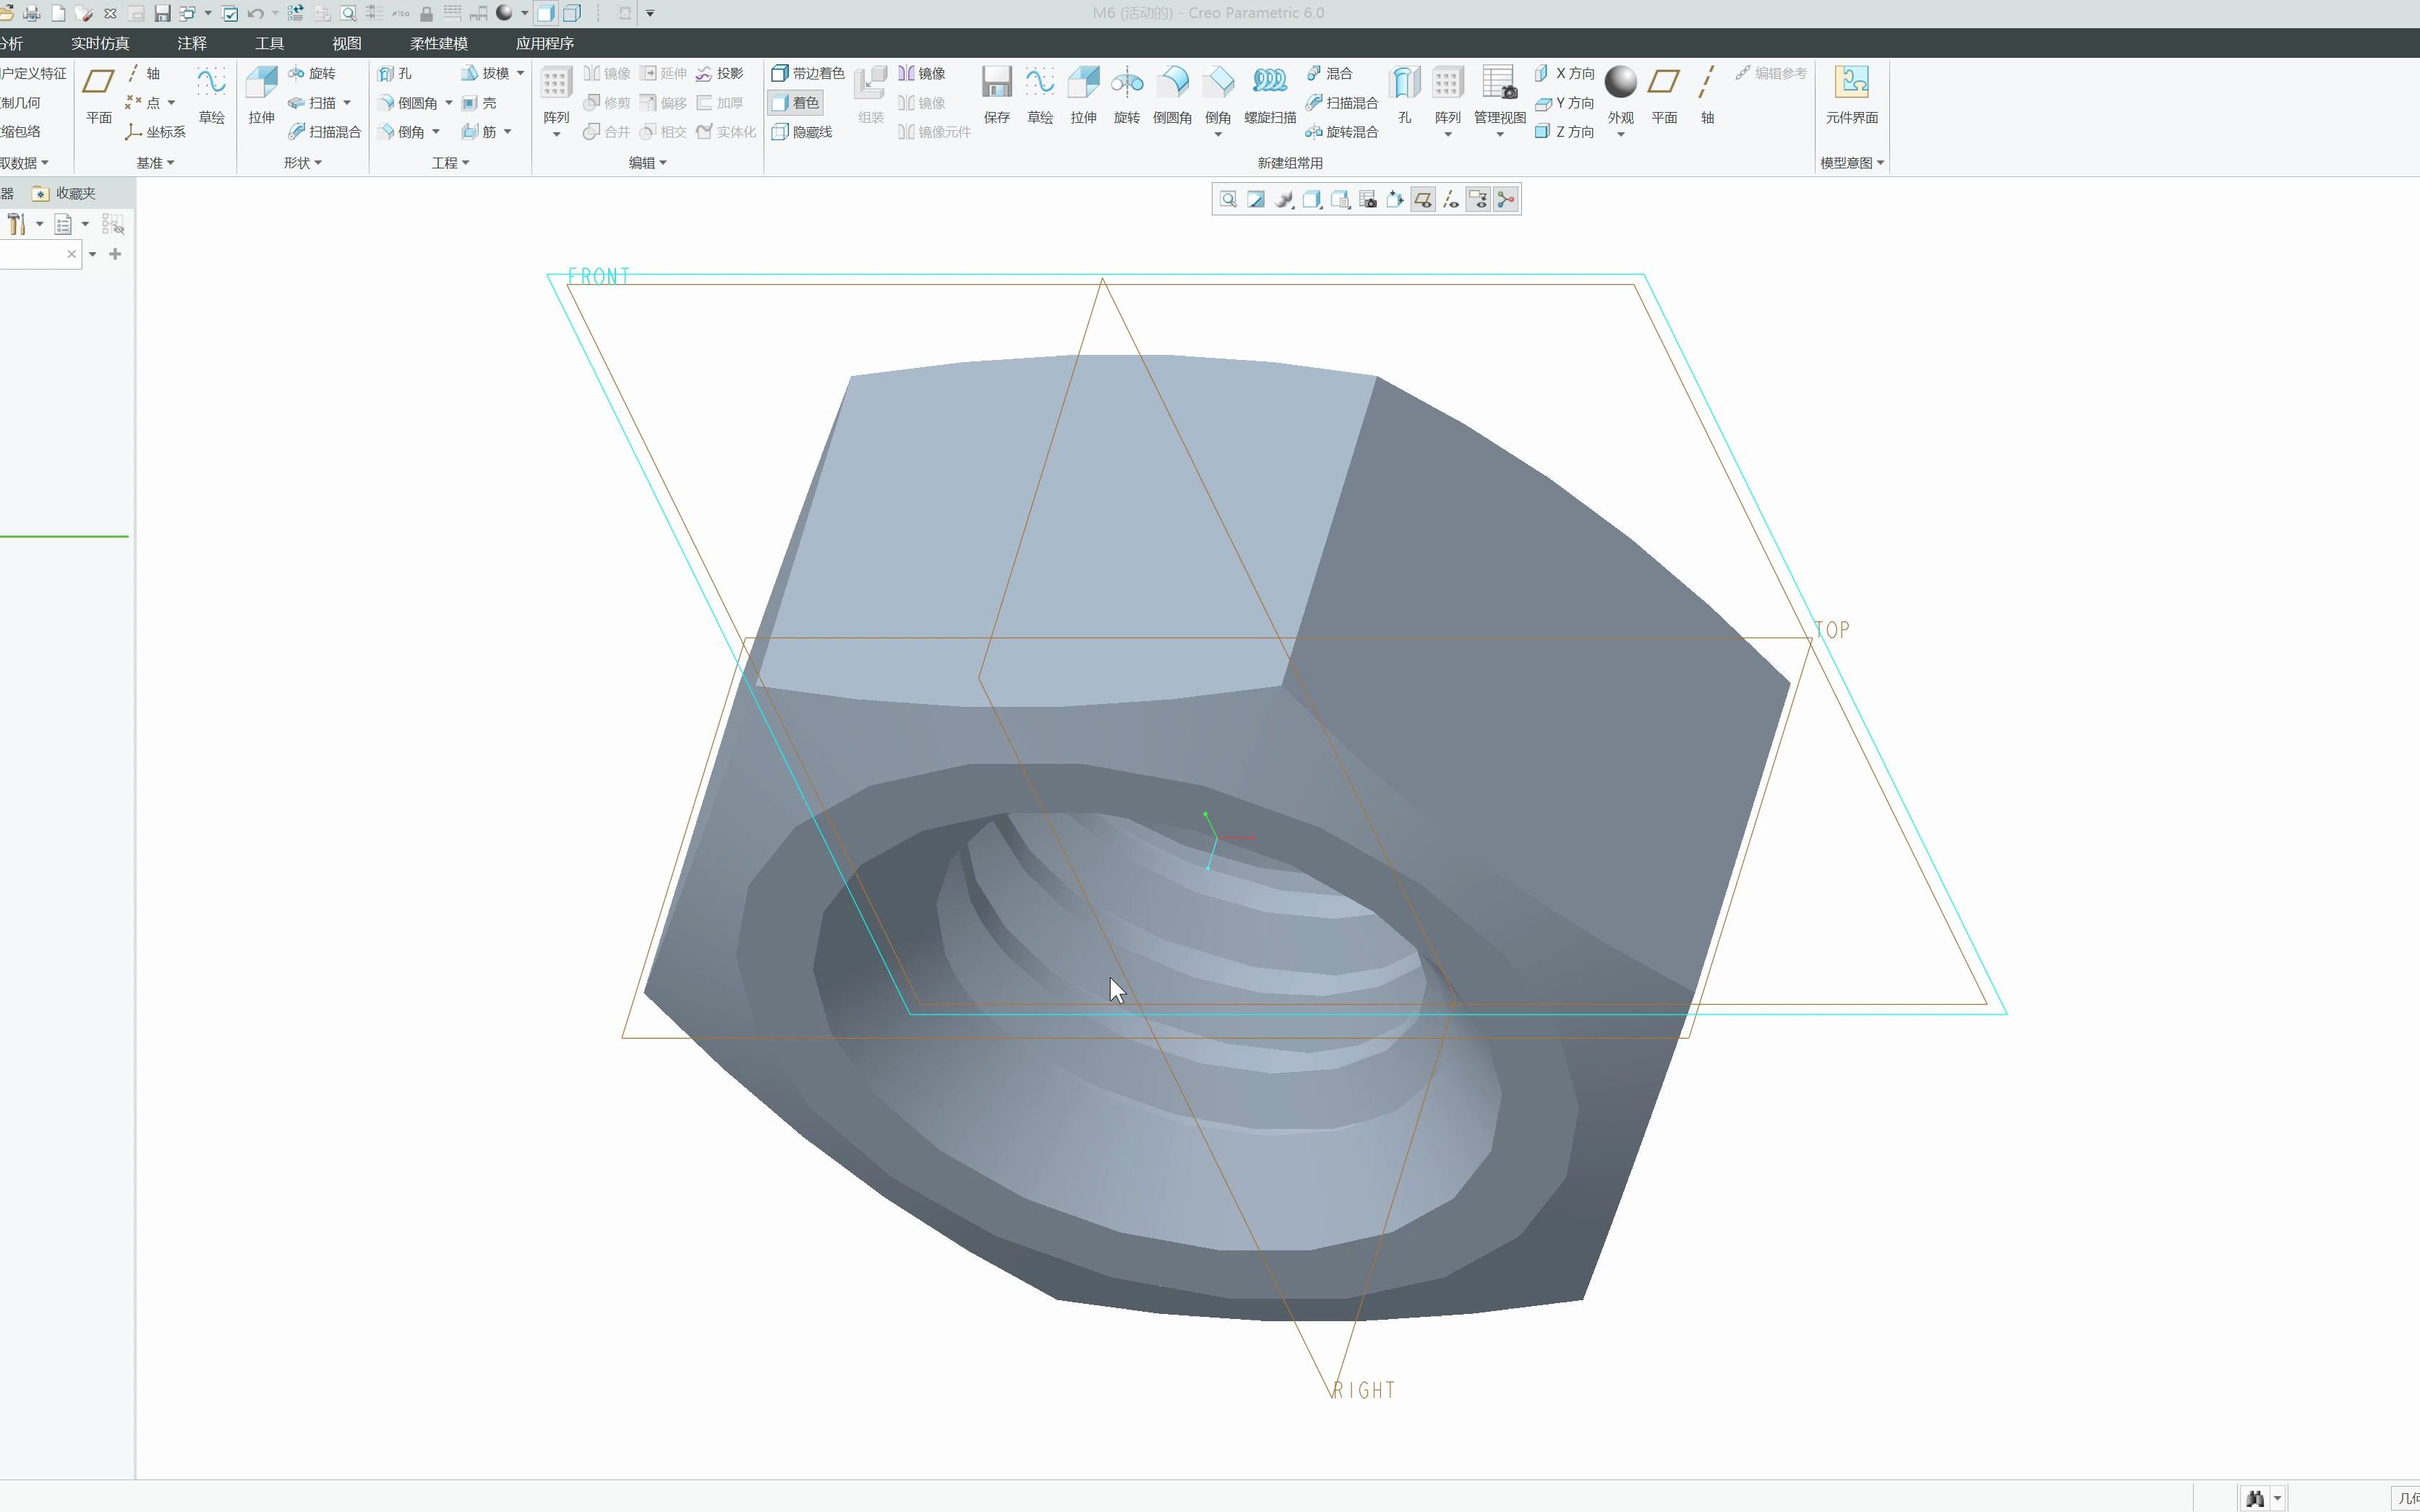The image size is (2420, 1512).
Task: Click the 拉伸 (Extrude) tool icon
Action: [x=261, y=83]
